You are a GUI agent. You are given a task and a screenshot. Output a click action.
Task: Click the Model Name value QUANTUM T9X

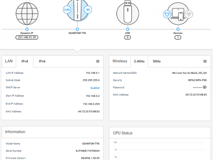(x=91, y=144)
